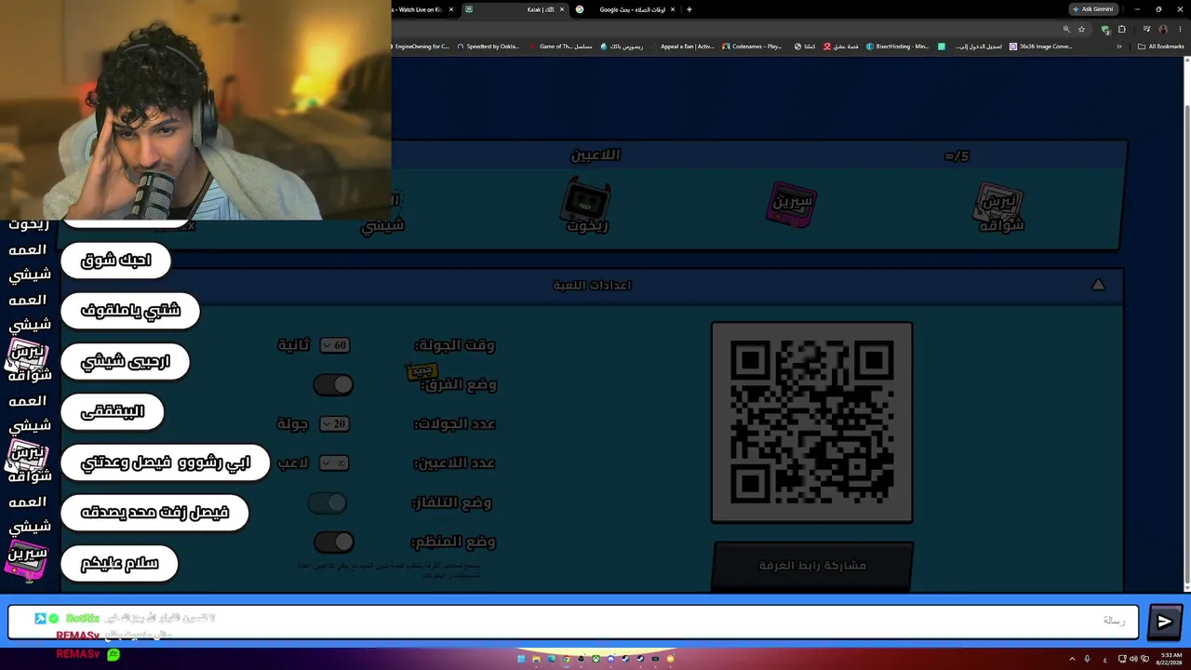The height and width of the screenshot is (670, 1191).
Task: Open the BisectHosting bookmark
Action: [897, 47]
